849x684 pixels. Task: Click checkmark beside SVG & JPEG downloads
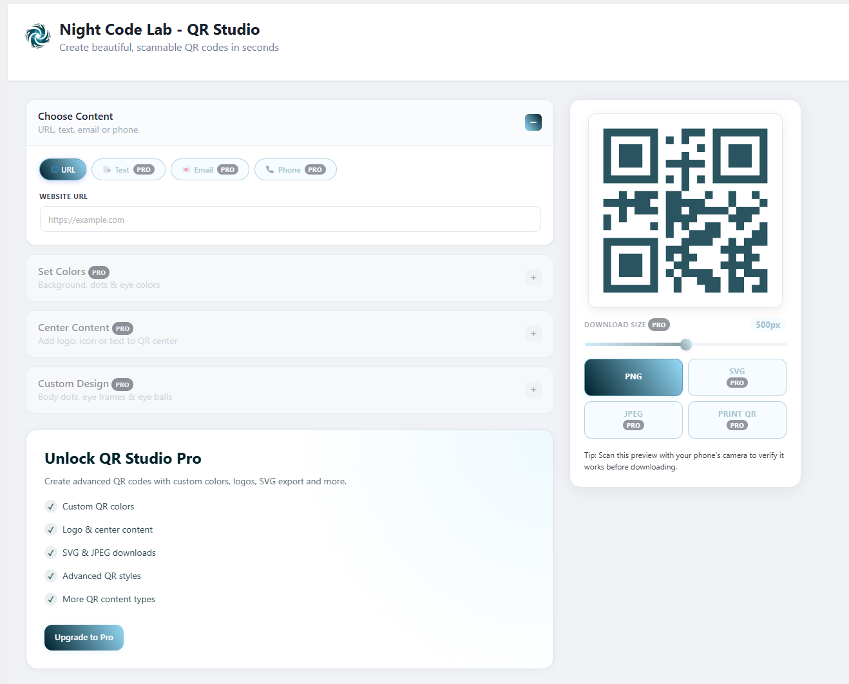tap(51, 553)
